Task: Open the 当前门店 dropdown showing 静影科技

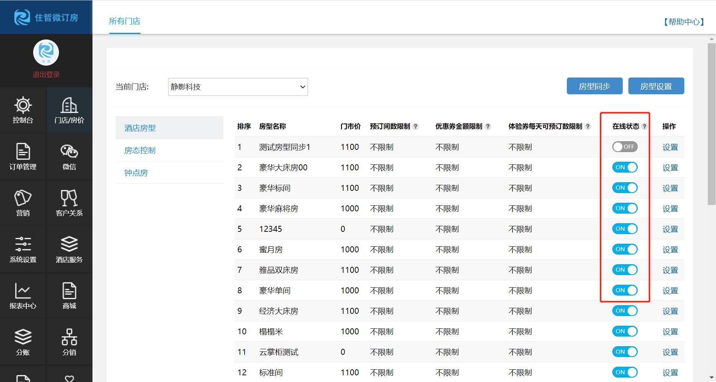Action: (x=238, y=87)
